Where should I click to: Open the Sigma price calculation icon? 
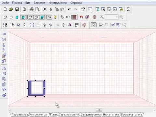(128, 9)
